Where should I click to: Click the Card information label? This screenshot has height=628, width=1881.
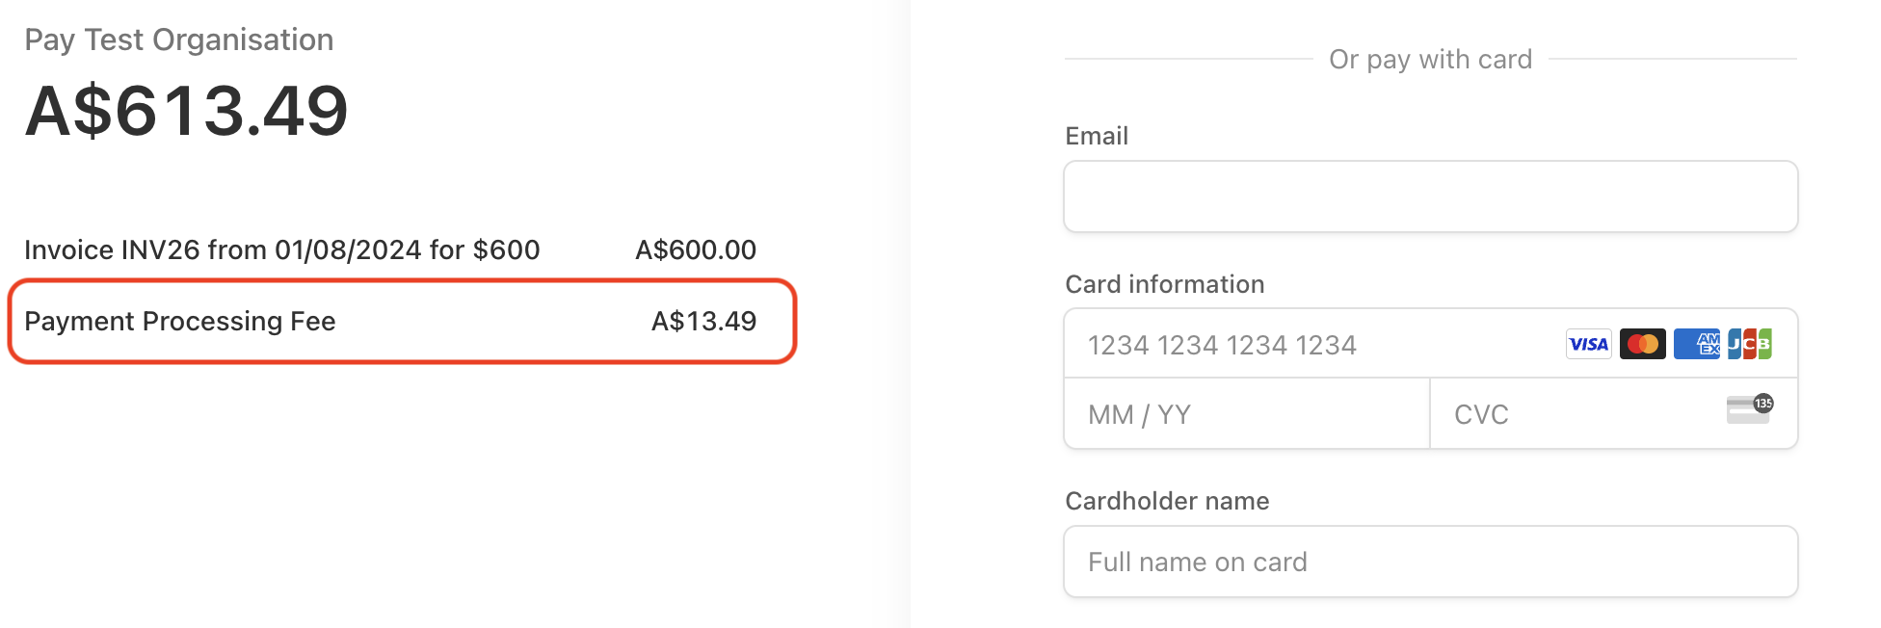1164,284
